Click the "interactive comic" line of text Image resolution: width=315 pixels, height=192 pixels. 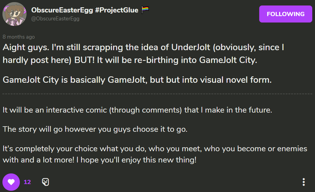pyautogui.click(x=137, y=110)
